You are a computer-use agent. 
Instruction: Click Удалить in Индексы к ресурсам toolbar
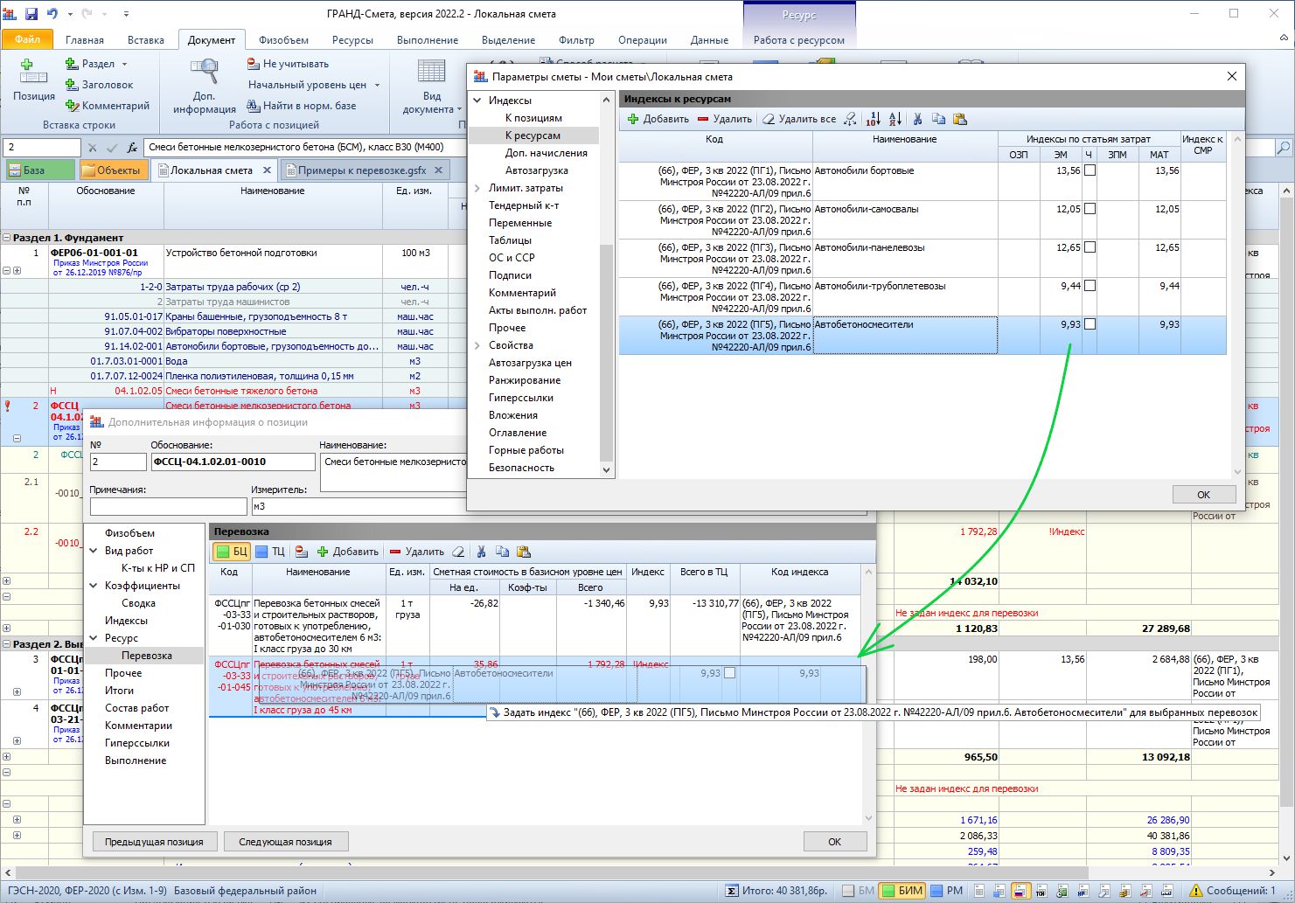pos(724,119)
